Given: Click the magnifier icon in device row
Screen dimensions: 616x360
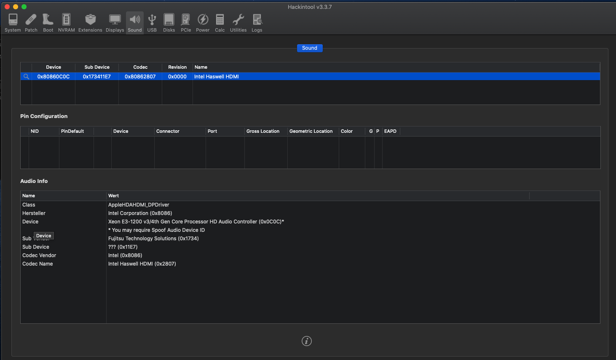Looking at the screenshot, I should pos(26,77).
